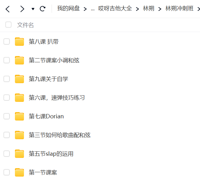Open the navigation history dropdown arrow
The width and height of the screenshot is (200, 180).
click(33, 9)
